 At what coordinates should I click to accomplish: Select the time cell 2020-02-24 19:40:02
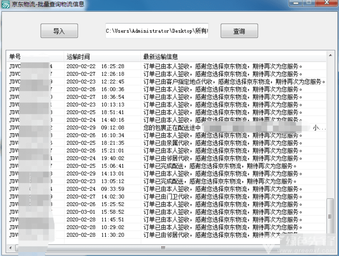(x=95, y=158)
